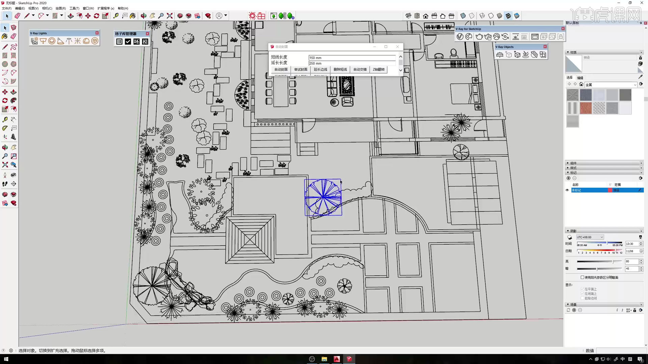Expand the Components panel section
The width and height of the screenshot is (648, 364).
pyautogui.click(x=568, y=163)
